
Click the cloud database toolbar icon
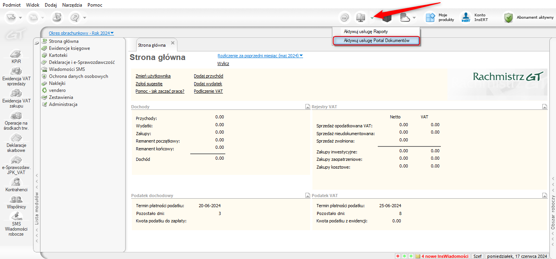pyautogui.click(x=405, y=18)
